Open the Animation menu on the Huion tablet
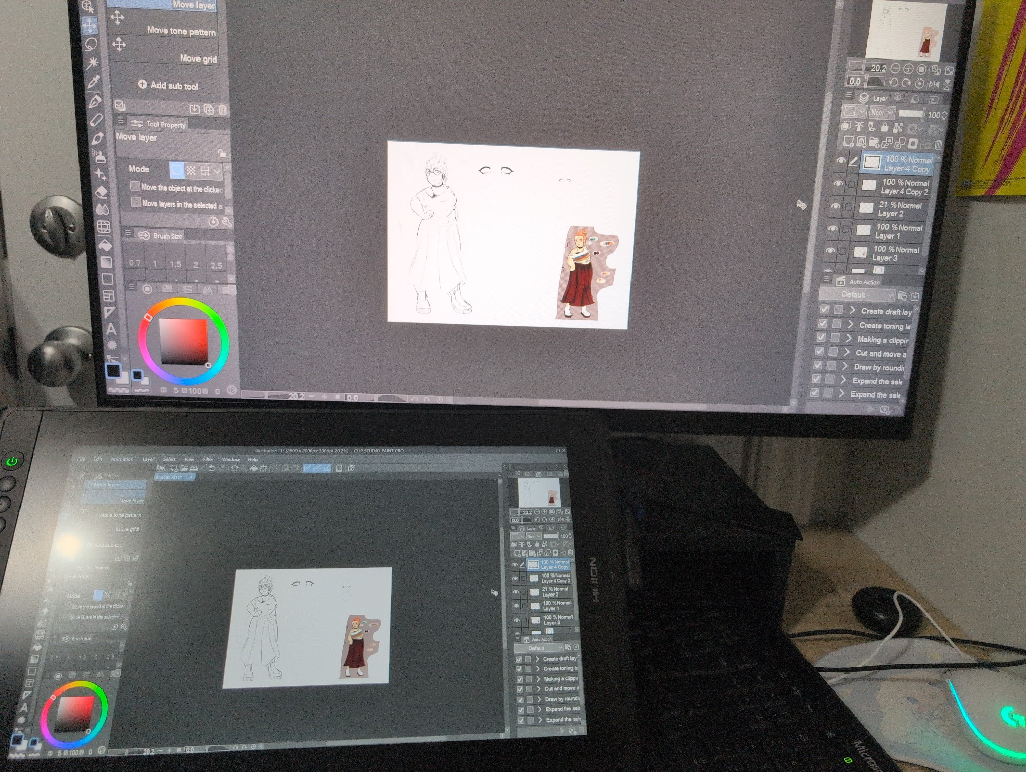1026x772 pixels. click(122, 459)
